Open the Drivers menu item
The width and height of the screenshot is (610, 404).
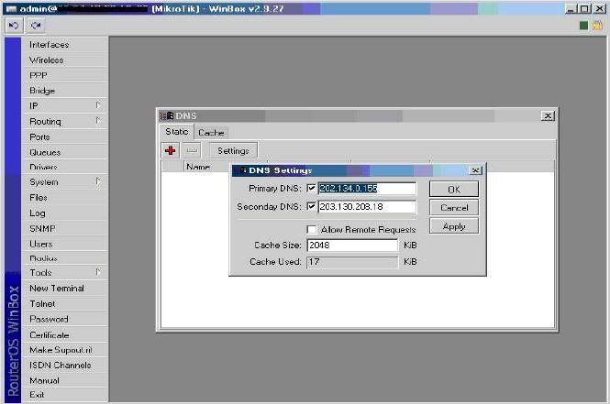point(64,167)
